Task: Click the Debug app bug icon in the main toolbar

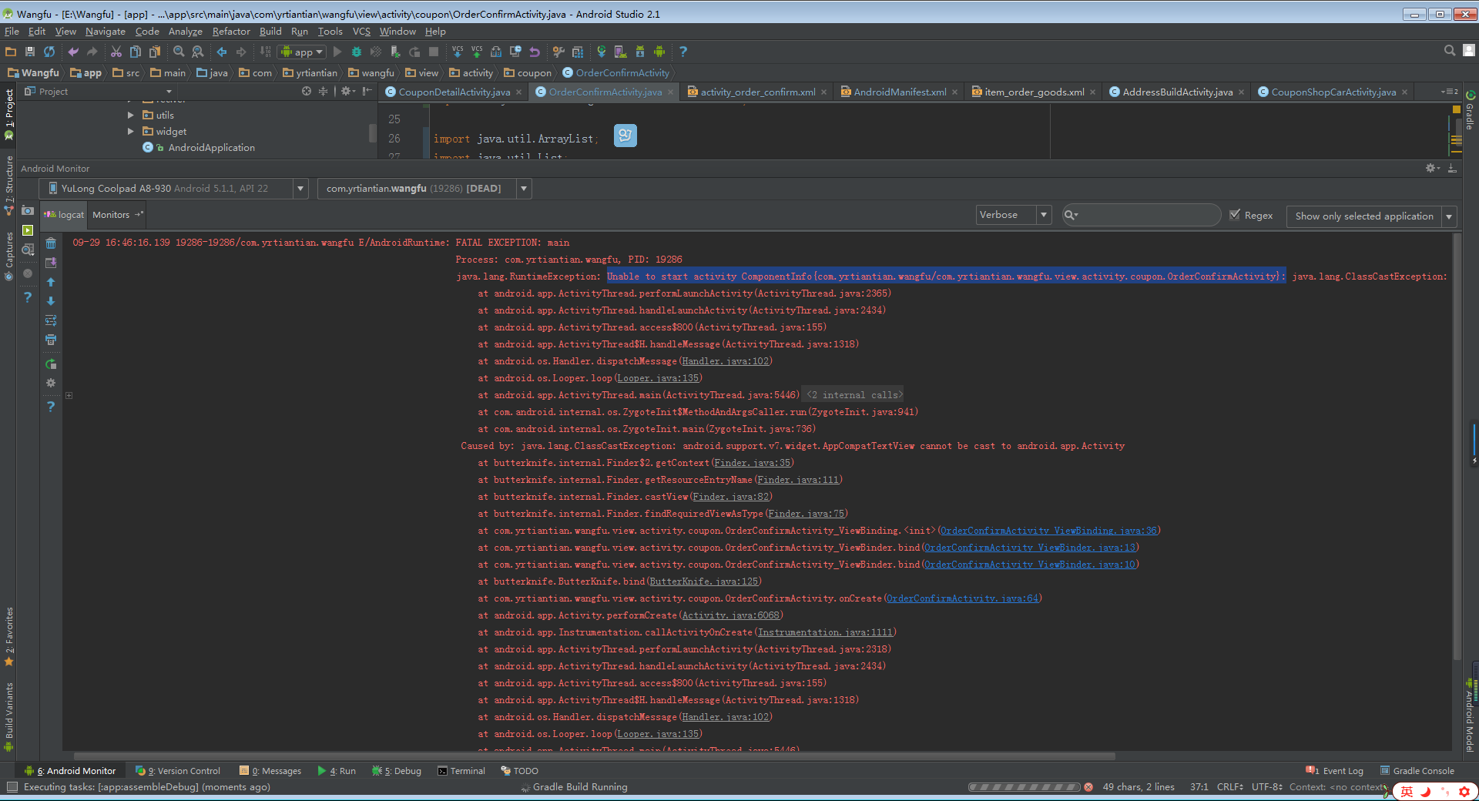Action: click(357, 52)
